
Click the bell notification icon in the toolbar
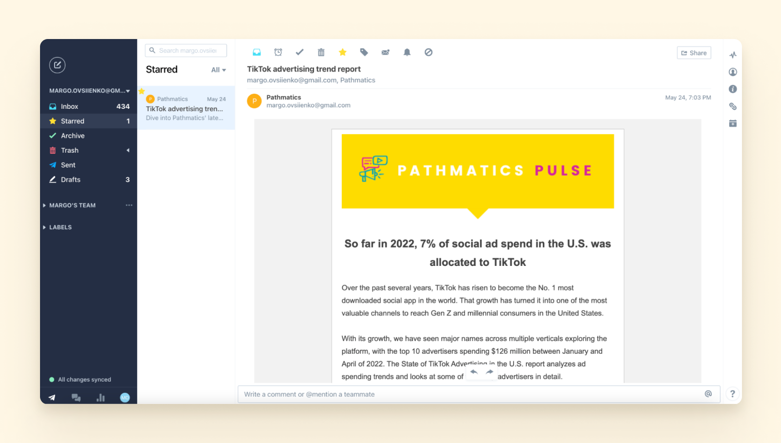click(x=407, y=52)
